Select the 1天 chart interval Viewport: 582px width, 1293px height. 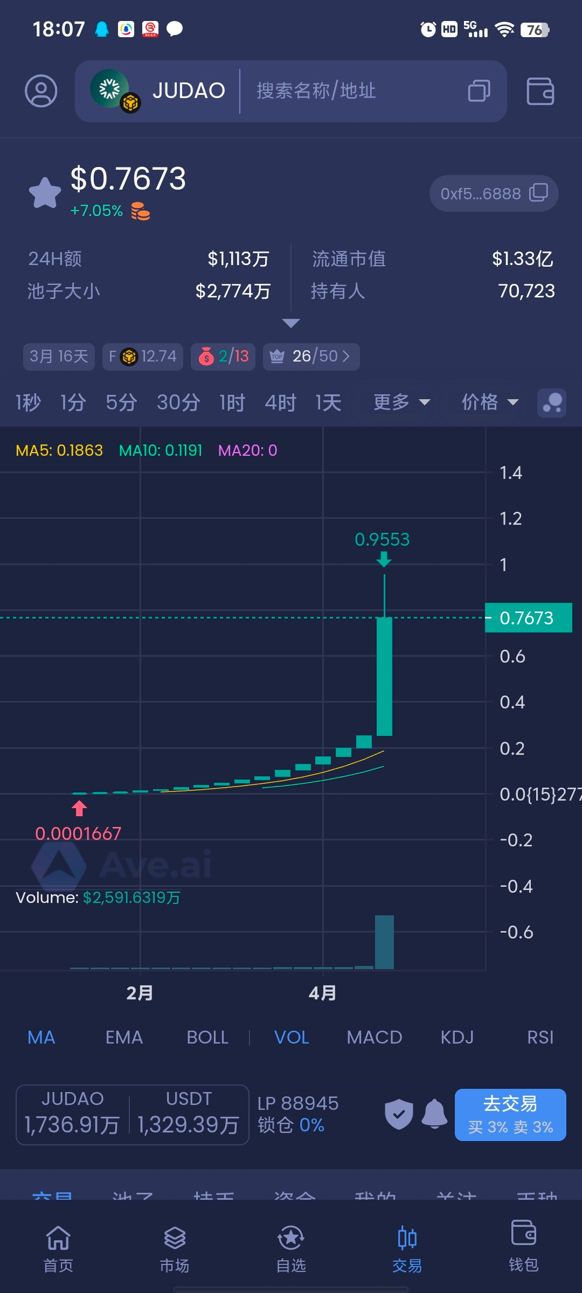pos(328,402)
